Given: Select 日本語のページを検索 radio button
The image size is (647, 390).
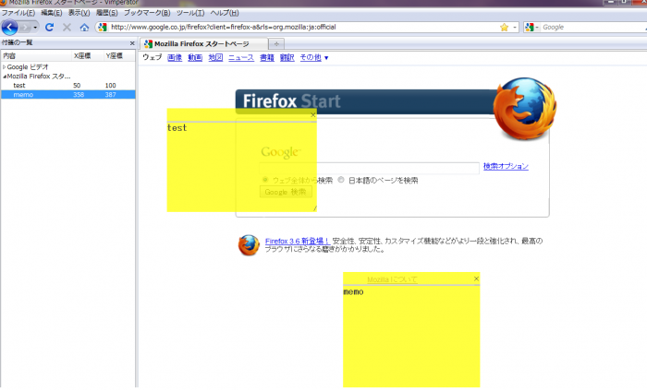Looking at the screenshot, I should (341, 180).
